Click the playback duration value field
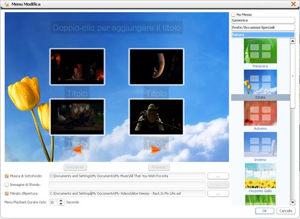Screen dimensions: 300x219 (x=53, y=202)
